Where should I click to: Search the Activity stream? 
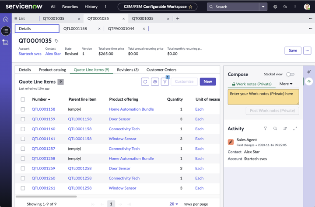point(275,129)
